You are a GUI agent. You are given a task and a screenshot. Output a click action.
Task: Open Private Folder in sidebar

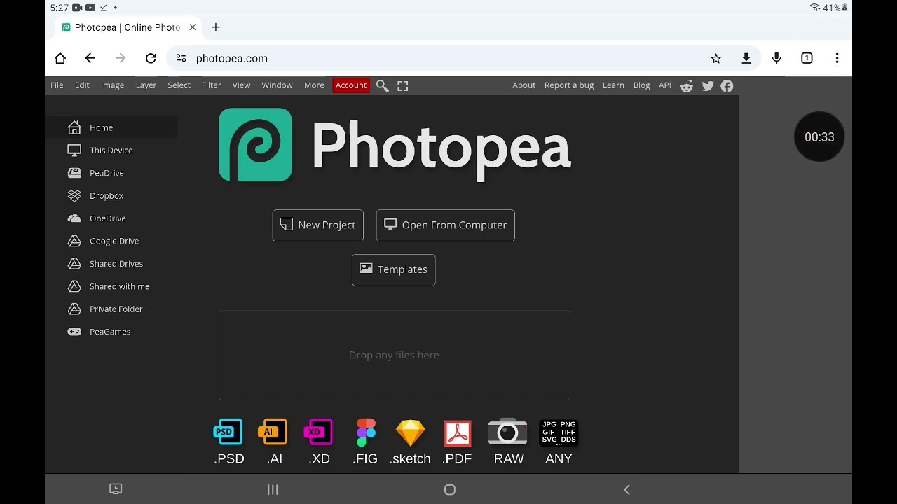pyautogui.click(x=111, y=309)
